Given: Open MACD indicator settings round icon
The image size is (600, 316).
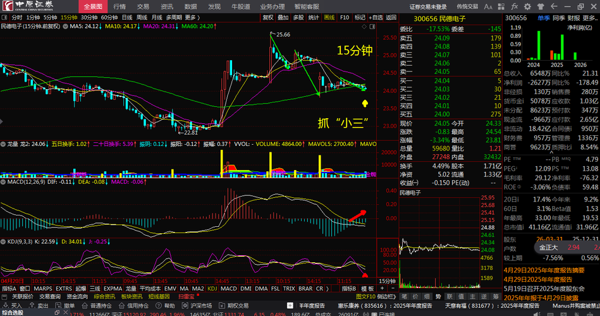Looking at the screenshot, I should point(3,182).
